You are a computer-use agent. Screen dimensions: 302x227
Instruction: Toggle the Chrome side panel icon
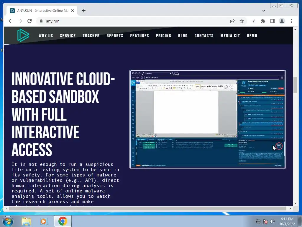[x=272, y=21]
